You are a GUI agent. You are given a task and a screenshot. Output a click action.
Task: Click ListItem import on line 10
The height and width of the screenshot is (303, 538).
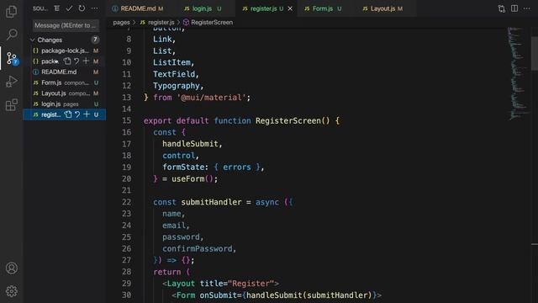(x=171, y=62)
